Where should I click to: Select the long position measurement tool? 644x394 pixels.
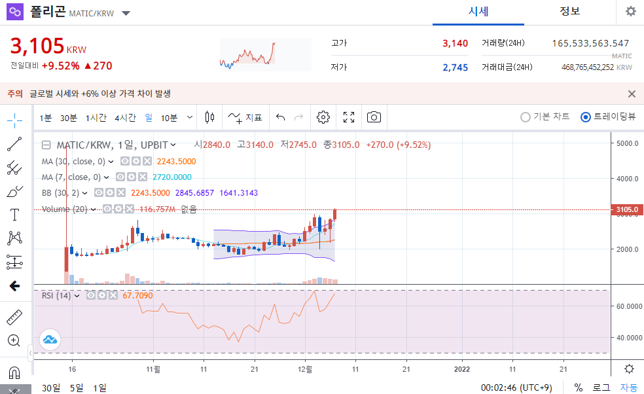15,262
